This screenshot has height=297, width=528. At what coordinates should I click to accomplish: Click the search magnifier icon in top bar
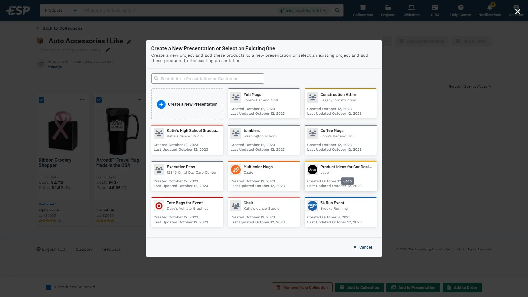click(x=337, y=10)
